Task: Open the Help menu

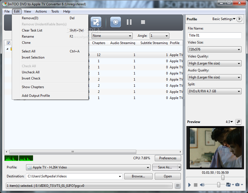Action: coord(67,11)
